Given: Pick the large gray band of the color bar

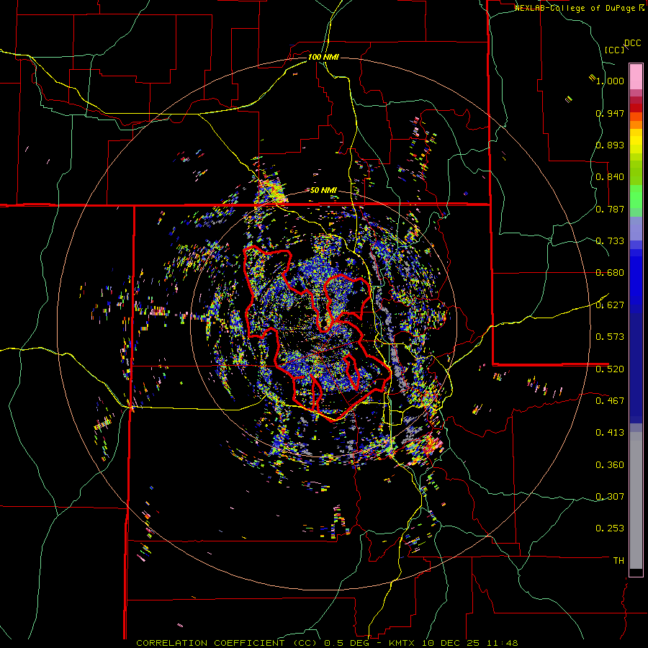Looking at the screenshot, I should [636, 500].
